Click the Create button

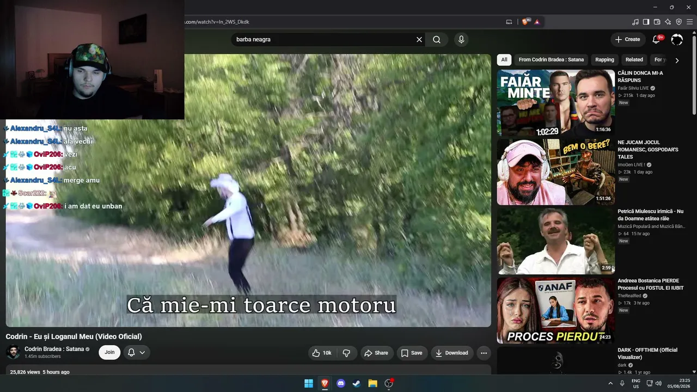coord(627,39)
